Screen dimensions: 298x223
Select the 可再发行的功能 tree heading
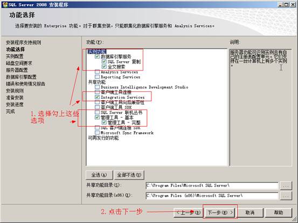coord(103,138)
